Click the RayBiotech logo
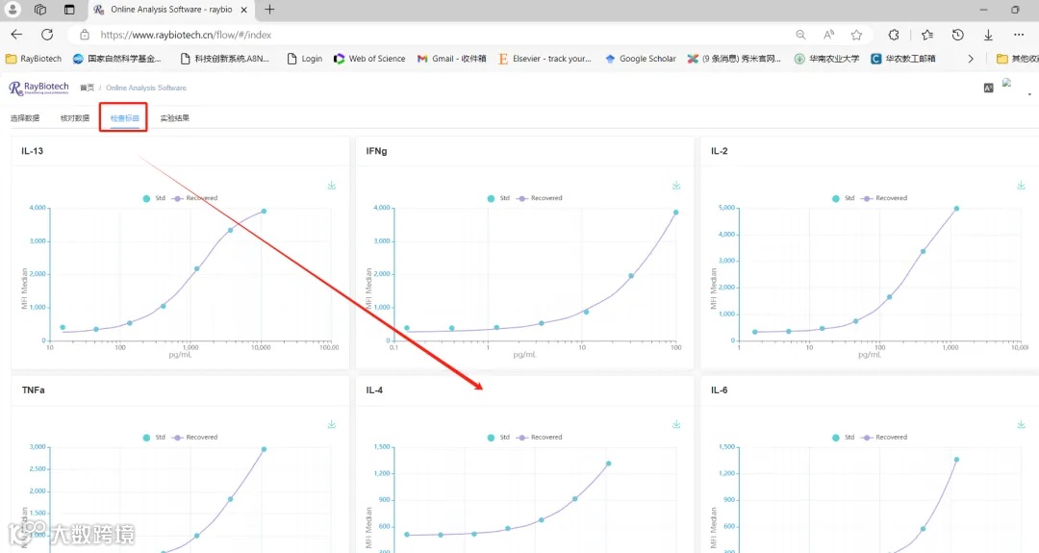This screenshot has height=553, width=1039. pyautogui.click(x=38, y=88)
